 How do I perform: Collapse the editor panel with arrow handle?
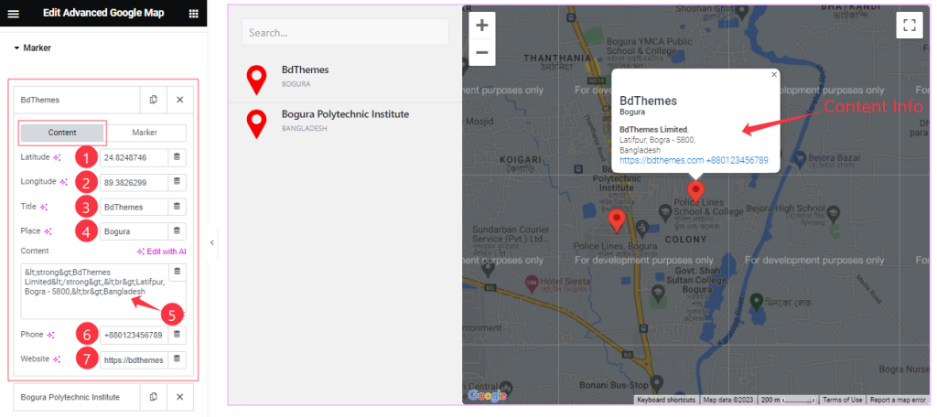click(211, 242)
